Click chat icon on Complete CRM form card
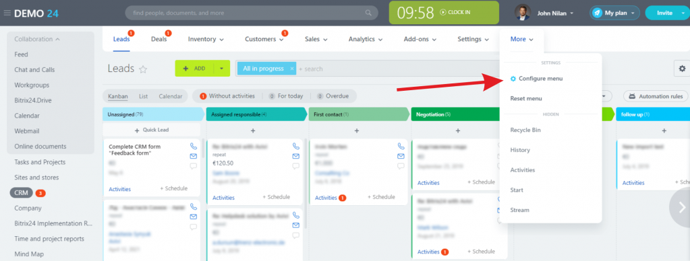 click(194, 166)
